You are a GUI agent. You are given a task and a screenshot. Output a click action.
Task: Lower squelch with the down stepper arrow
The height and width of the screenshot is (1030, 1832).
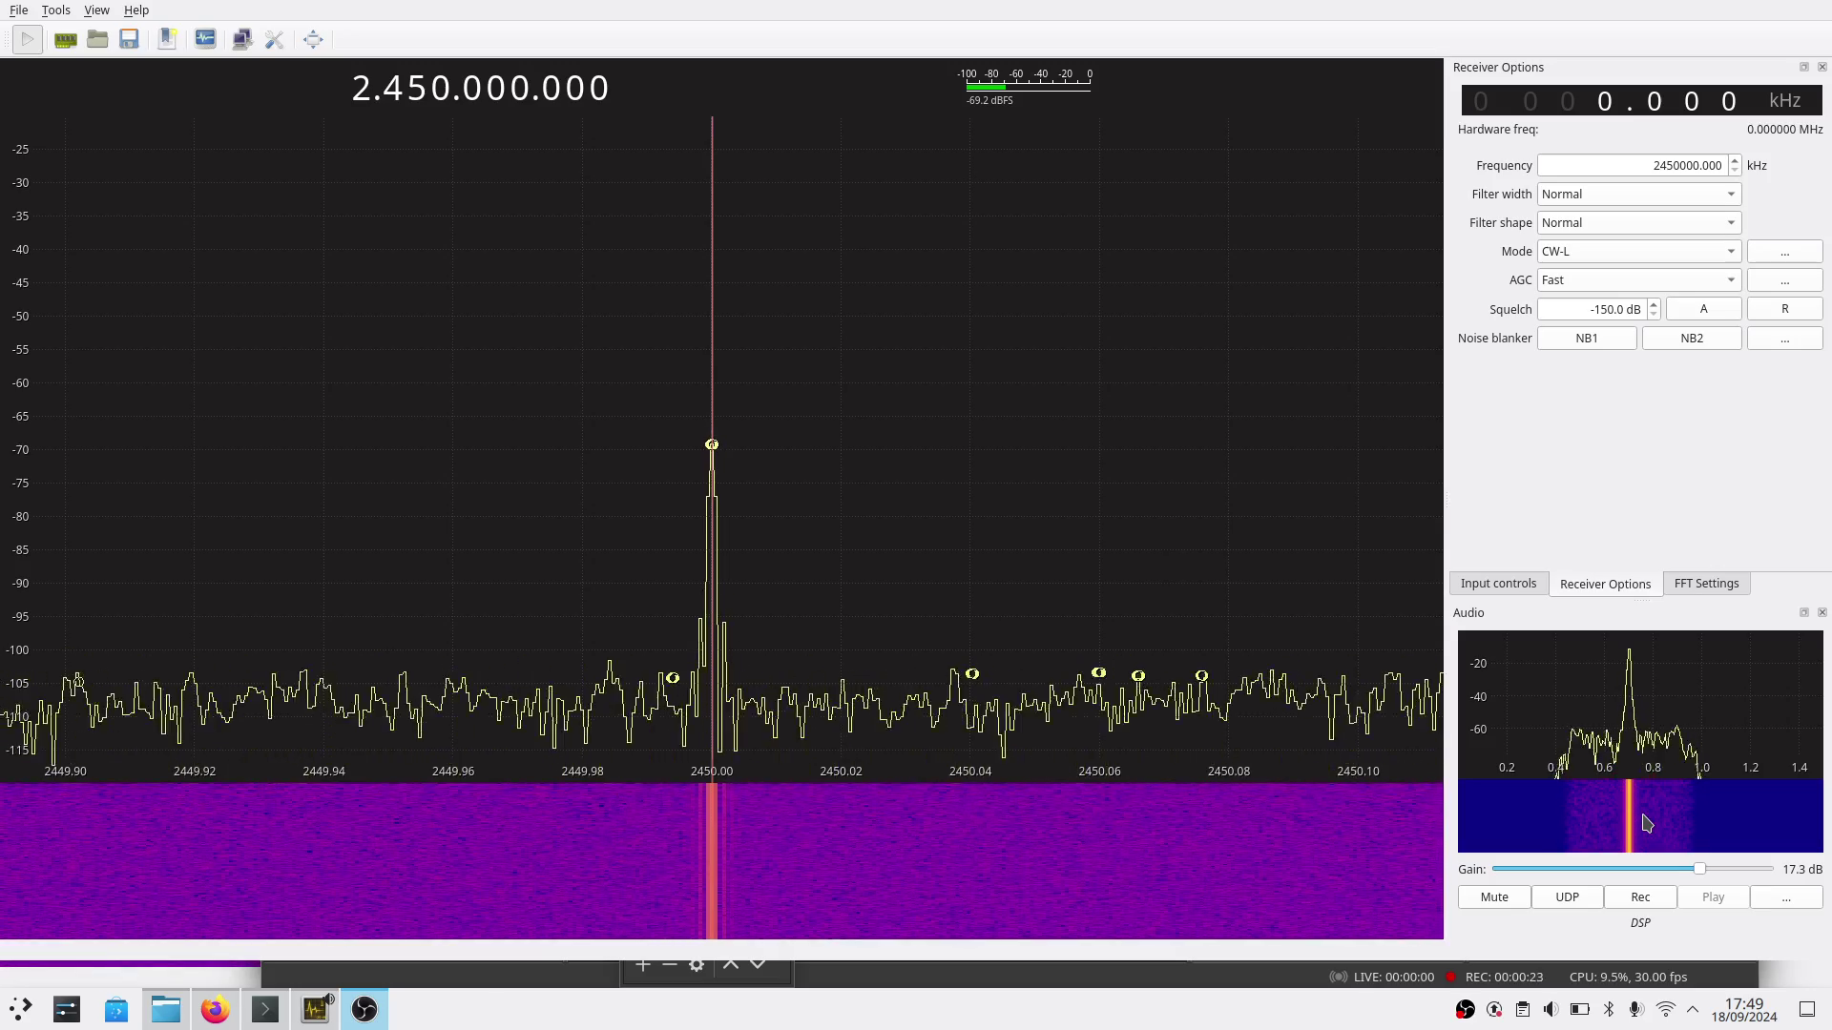pyautogui.click(x=1654, y=315)
